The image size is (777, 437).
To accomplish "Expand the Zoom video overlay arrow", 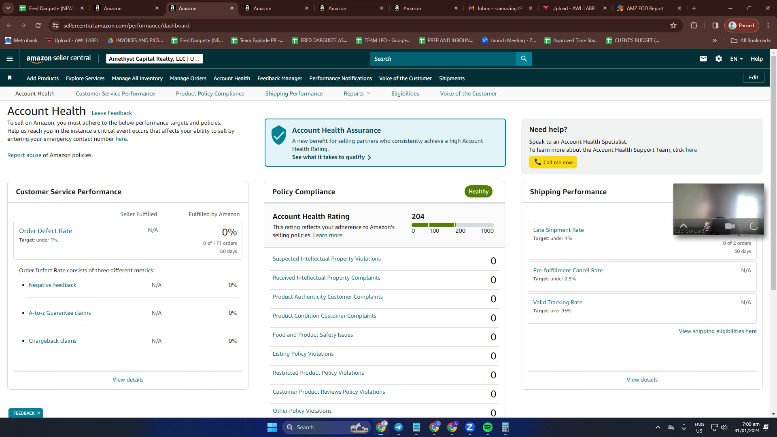I will tap(684, 225).
